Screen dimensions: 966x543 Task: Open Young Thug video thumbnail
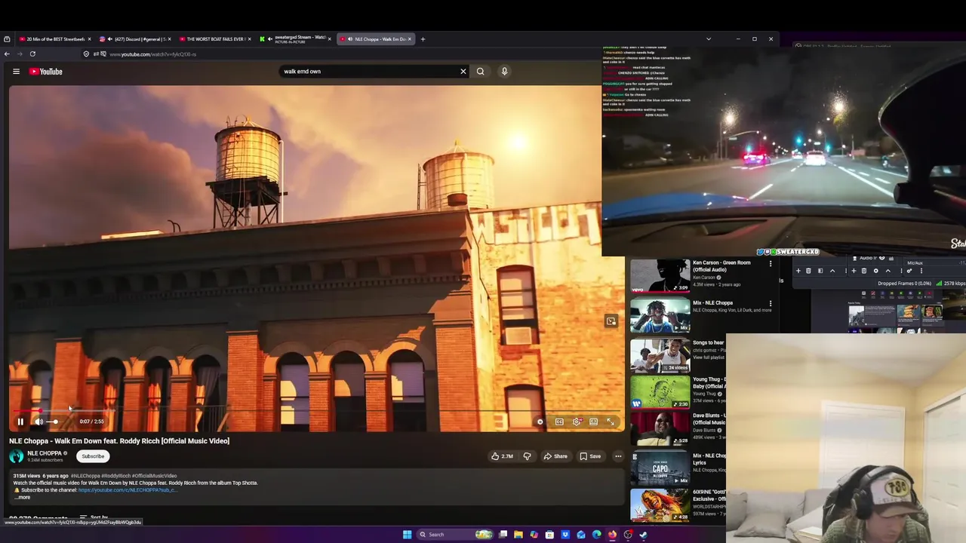660,393
